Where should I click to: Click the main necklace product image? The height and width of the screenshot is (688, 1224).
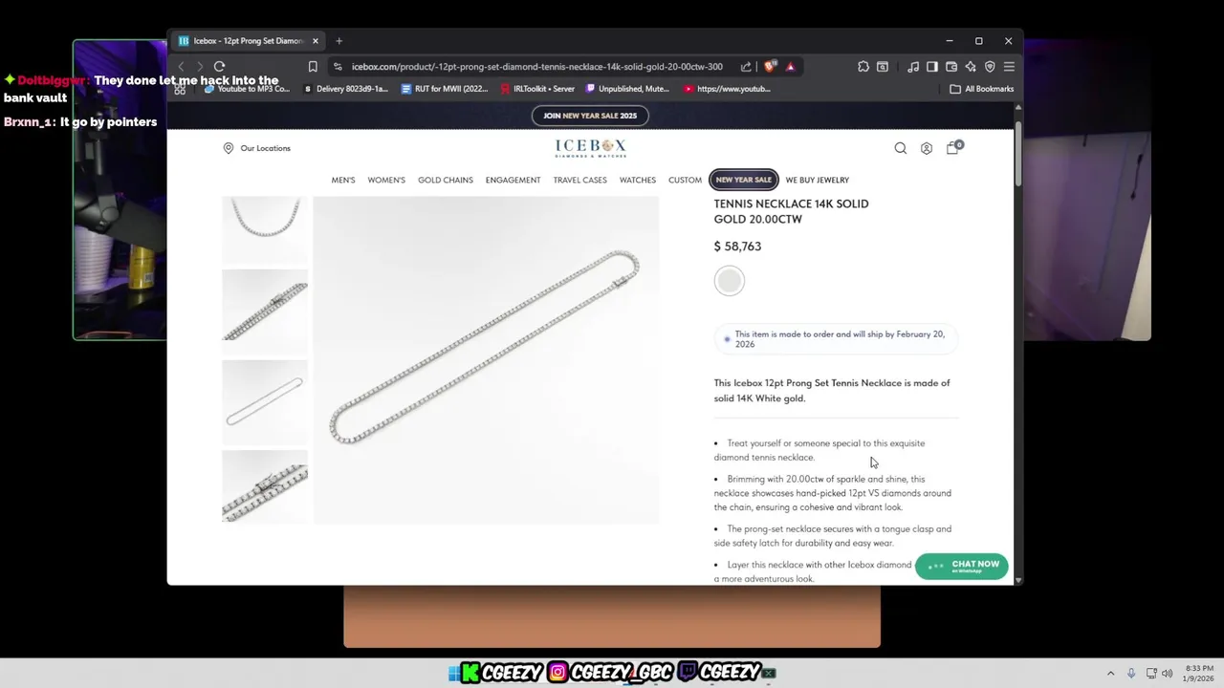486,360
